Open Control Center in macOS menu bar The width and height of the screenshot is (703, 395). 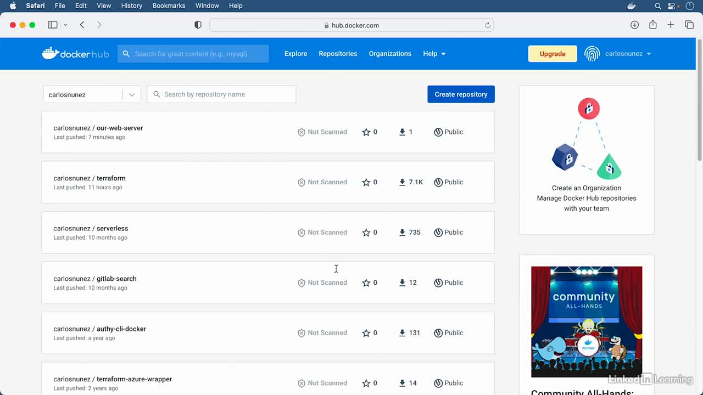pyautogui.click(x=672, y=5)
